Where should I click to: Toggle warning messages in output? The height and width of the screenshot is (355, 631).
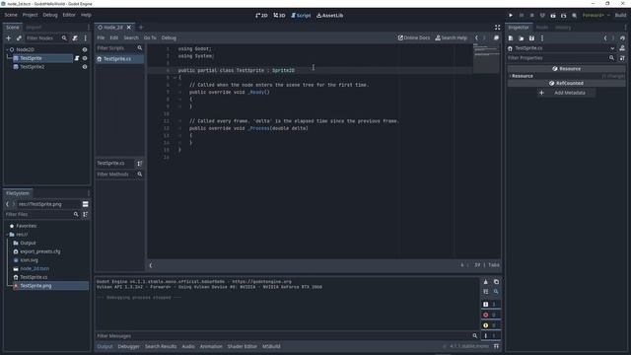(490, 325)
